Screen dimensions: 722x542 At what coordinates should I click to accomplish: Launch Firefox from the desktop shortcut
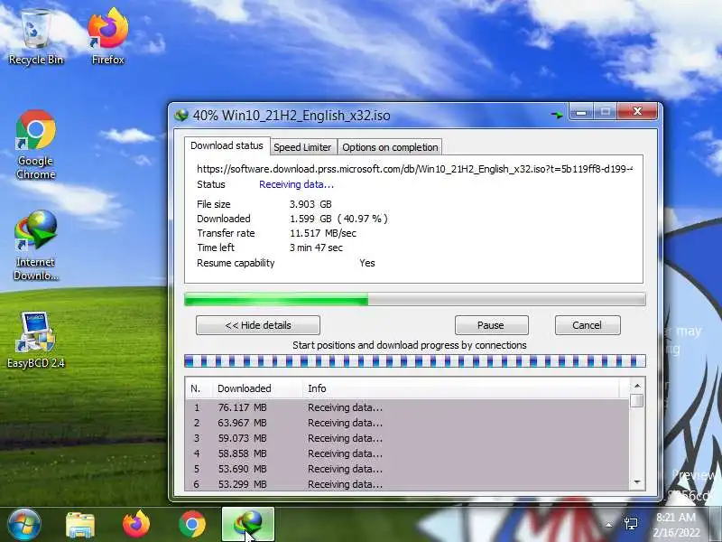107,37
